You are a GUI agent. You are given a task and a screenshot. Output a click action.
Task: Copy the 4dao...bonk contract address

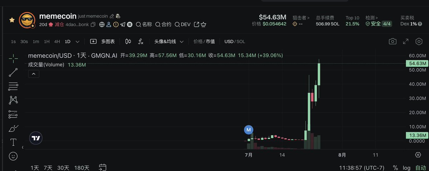(93, 25)
